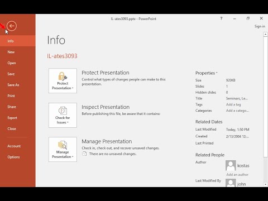Click the back arrow to return to presentation
This screenshot has width=268, height=201.
(12, 26)
